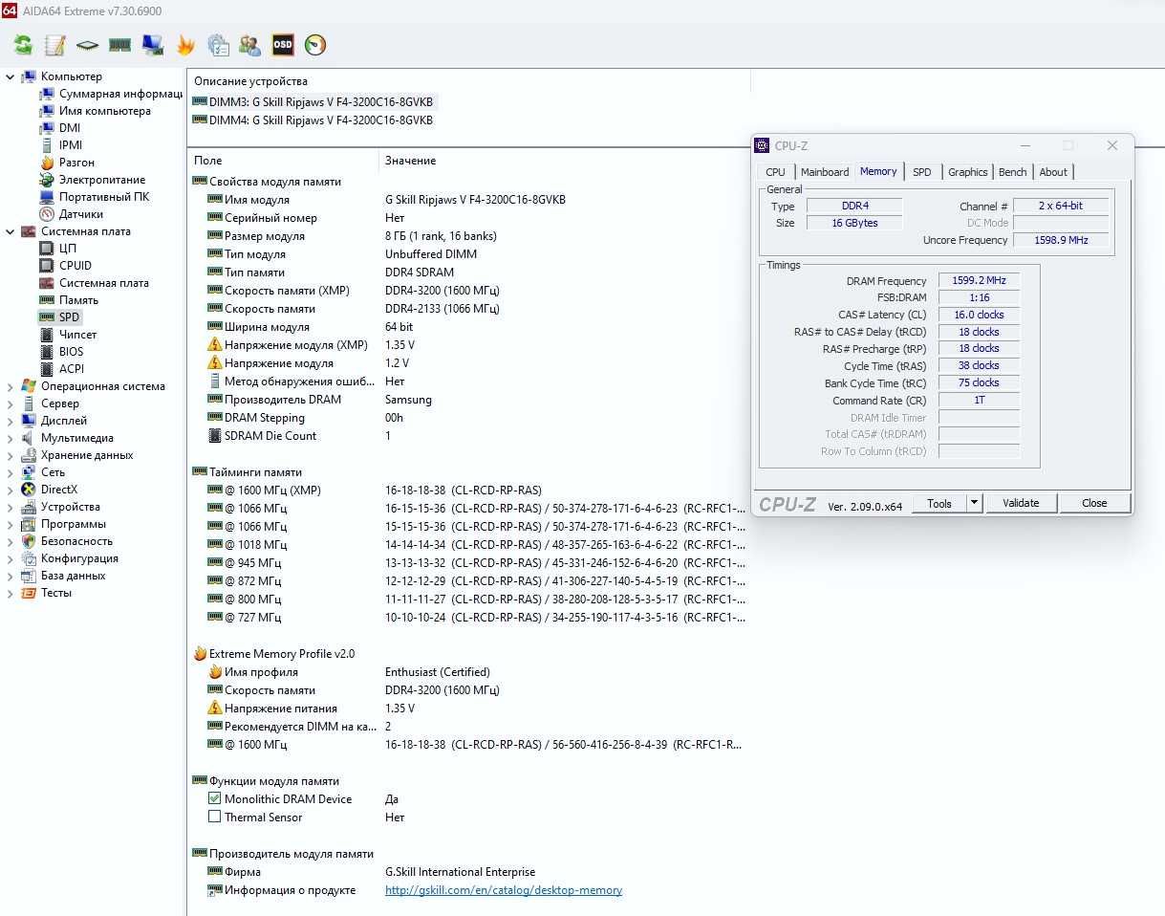Open the About tab in CPU-Z
Screen dimensions: 1165x916
point(1053,172)
